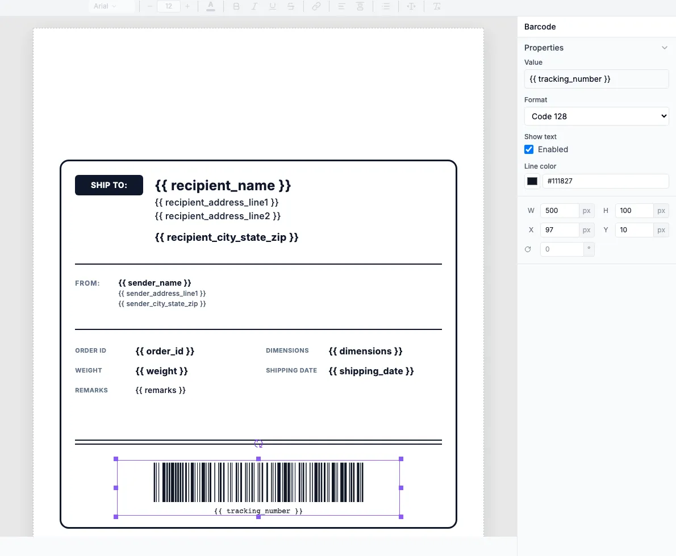Toggle underline formatting
The width and height of the screenshot is (676, 556).
click(273, 6)
